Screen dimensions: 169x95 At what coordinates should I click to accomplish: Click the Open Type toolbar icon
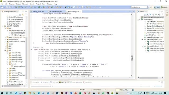[x=58, y=7]
